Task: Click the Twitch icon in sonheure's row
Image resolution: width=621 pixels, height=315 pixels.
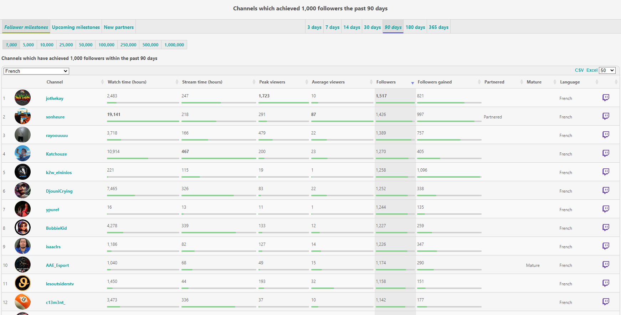Action: pos(606,116)
